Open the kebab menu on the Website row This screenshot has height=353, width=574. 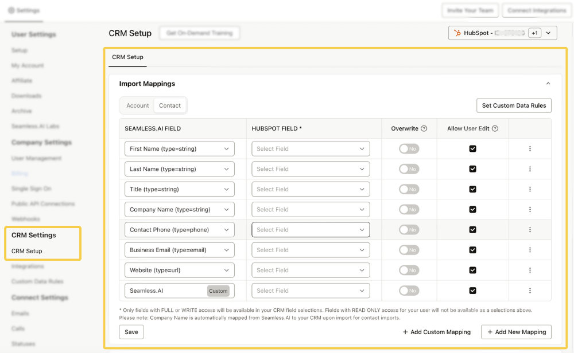[x=529, y=270]
